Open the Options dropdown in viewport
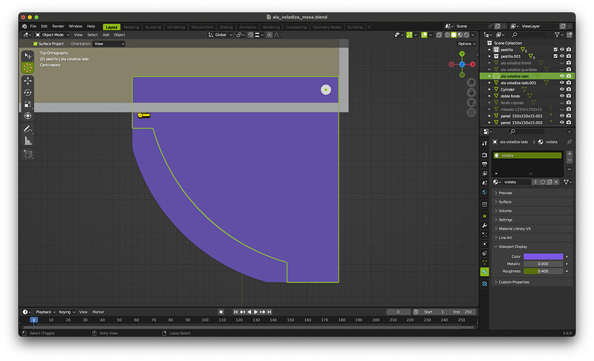This screenshot has width=594, height=361. (466, 44)
